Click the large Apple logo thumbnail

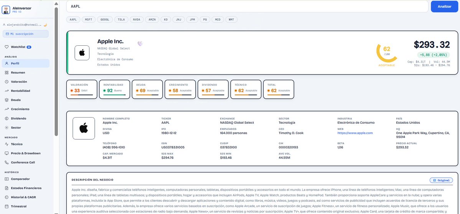tap(84, 128)
